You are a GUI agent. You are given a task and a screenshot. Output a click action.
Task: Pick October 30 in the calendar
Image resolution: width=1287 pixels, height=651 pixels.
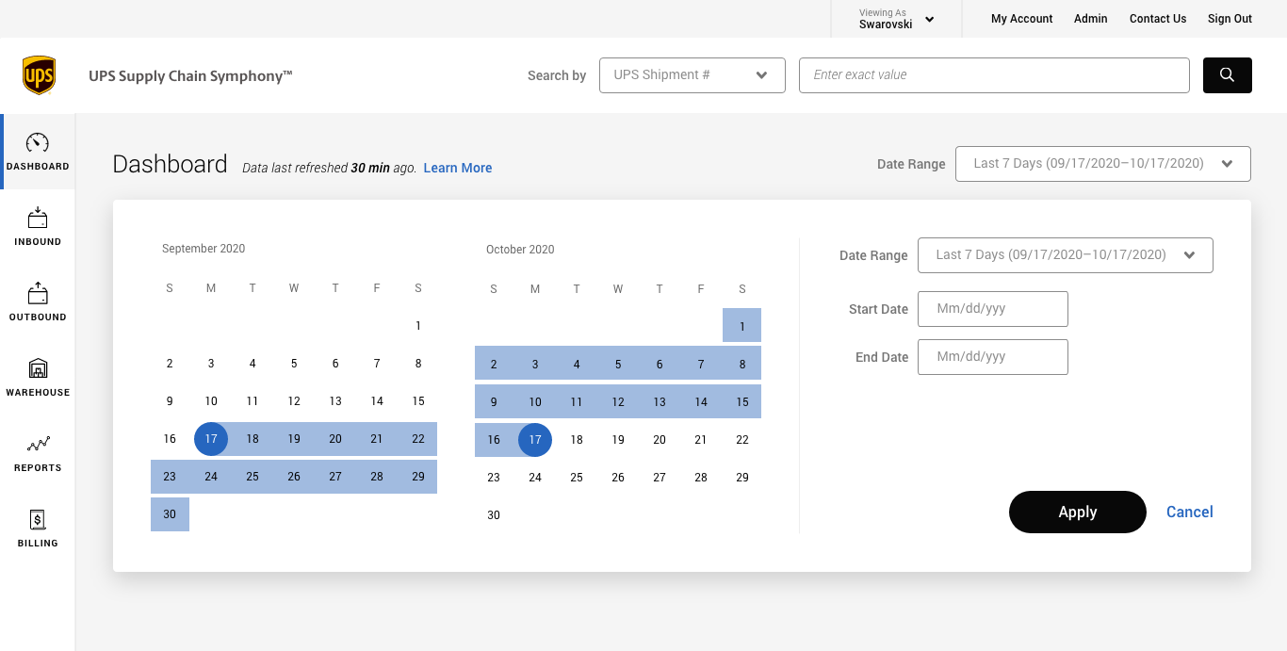(x=494, y=515)
